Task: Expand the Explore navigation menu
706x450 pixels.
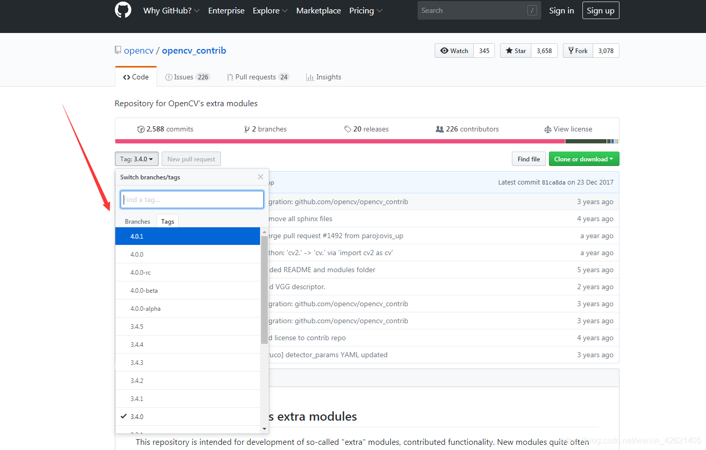Action: [x=270, y=10]
